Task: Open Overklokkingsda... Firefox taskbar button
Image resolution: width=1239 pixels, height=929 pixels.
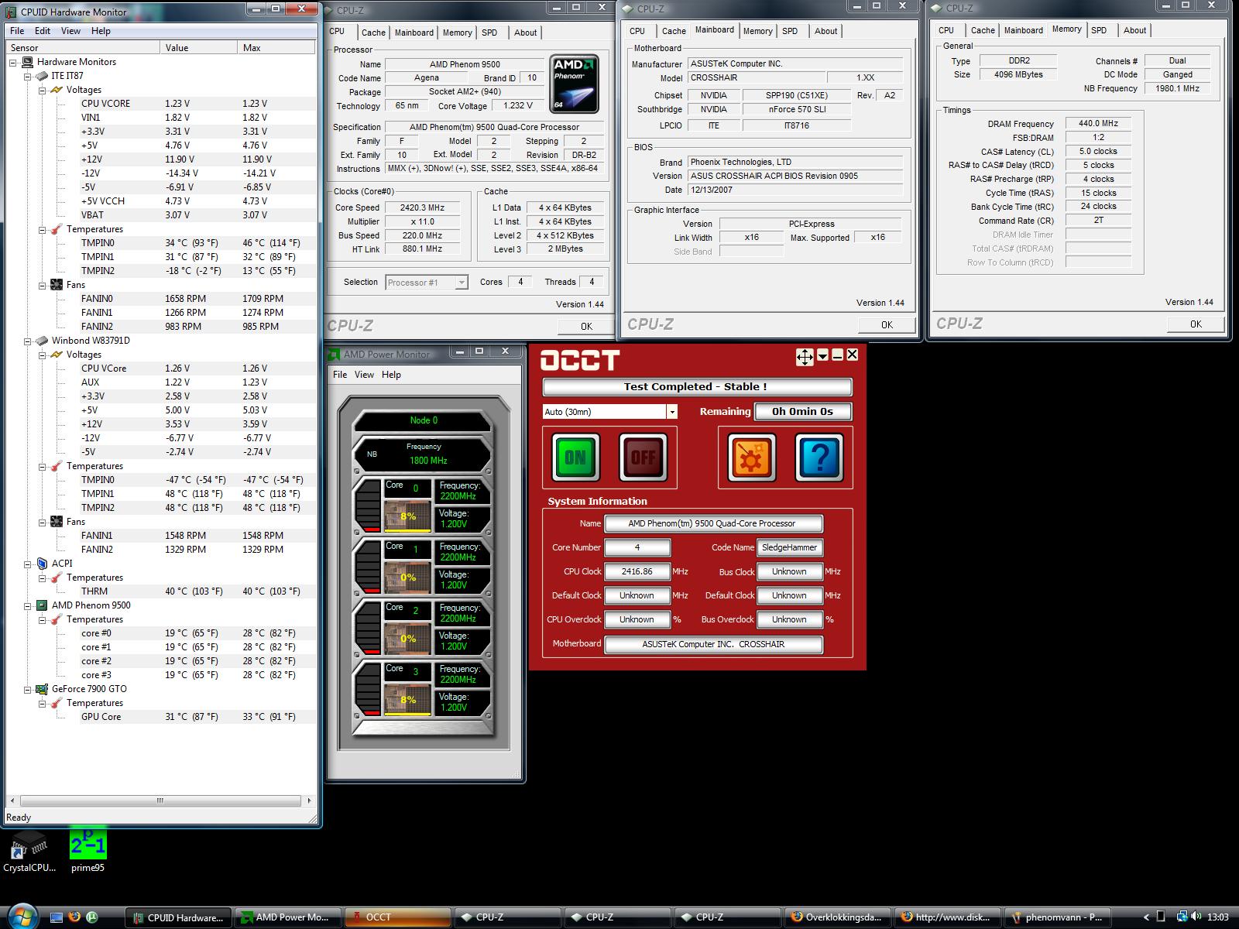Action: click(837, 917)
